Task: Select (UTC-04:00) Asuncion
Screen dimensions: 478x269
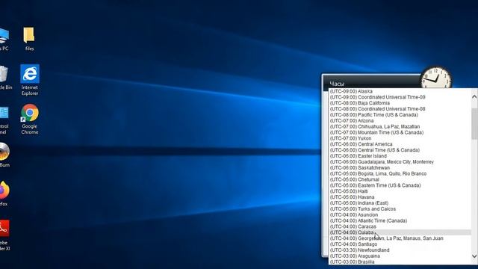Action: 400,214
